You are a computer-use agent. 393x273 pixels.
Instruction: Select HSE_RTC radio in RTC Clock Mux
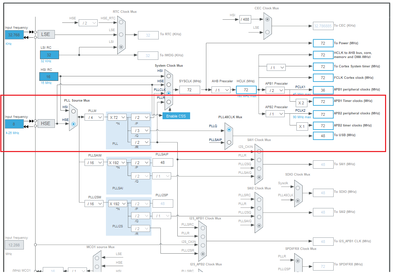coord(121,22)
